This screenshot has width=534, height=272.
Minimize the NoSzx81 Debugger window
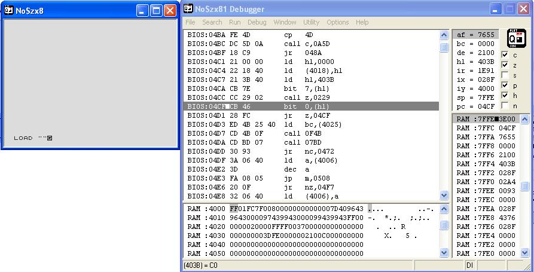(x=496, y=9)
